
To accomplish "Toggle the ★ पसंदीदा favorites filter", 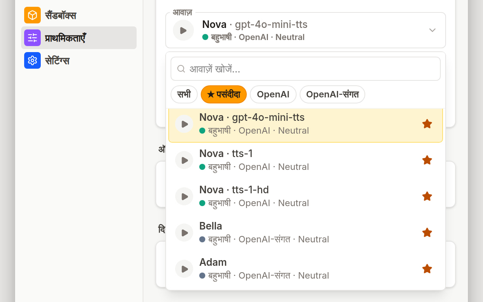I will point(224,94).
